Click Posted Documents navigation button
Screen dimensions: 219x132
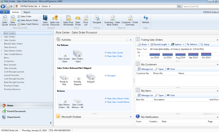click(27, 111)
